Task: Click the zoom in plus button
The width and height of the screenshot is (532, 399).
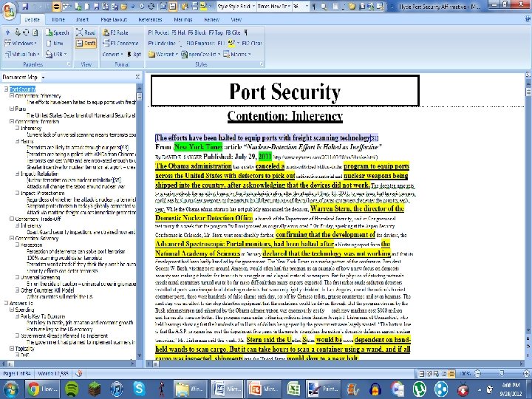Action: tap(526, 374)
